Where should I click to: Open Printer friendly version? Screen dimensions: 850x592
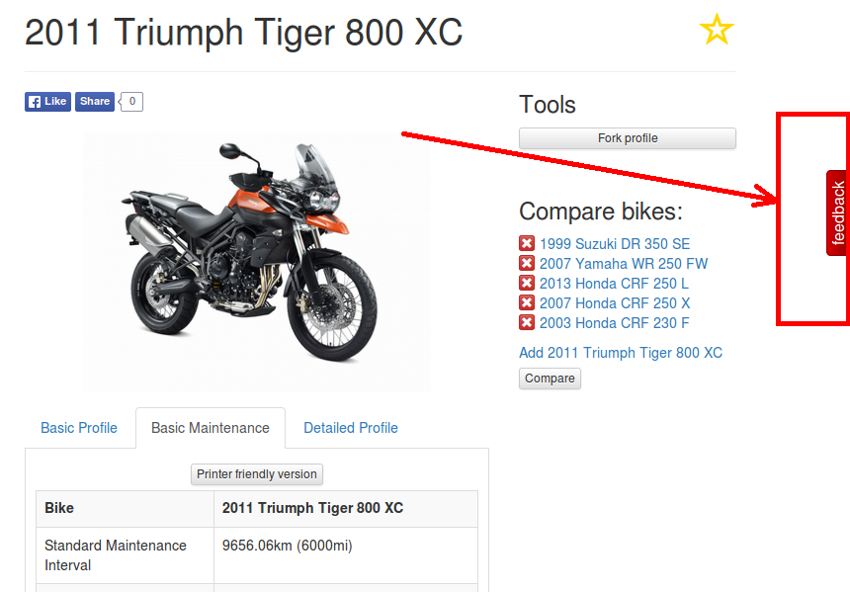point(257,474)
